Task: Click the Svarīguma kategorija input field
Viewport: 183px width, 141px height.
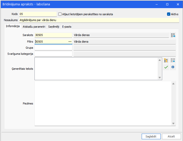Action: (x=53, y=54)
